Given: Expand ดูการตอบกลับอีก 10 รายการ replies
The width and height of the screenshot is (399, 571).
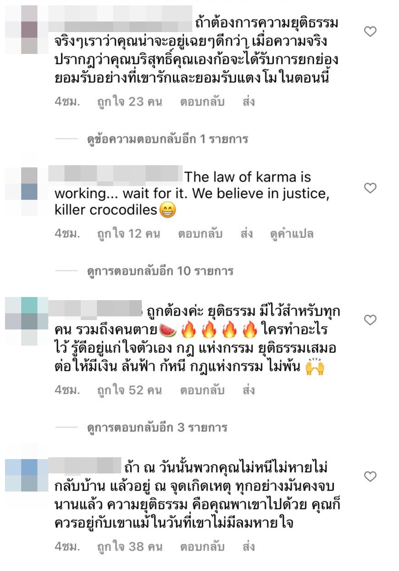Looking at the screenshot, I should (160, 271).
